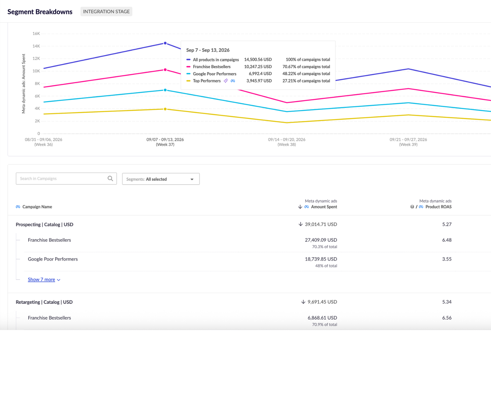Click the sort arrow in the Amount Spent header
Image resolution: width=491 pixels, height=399 pixels.
(x=300, y=207)
